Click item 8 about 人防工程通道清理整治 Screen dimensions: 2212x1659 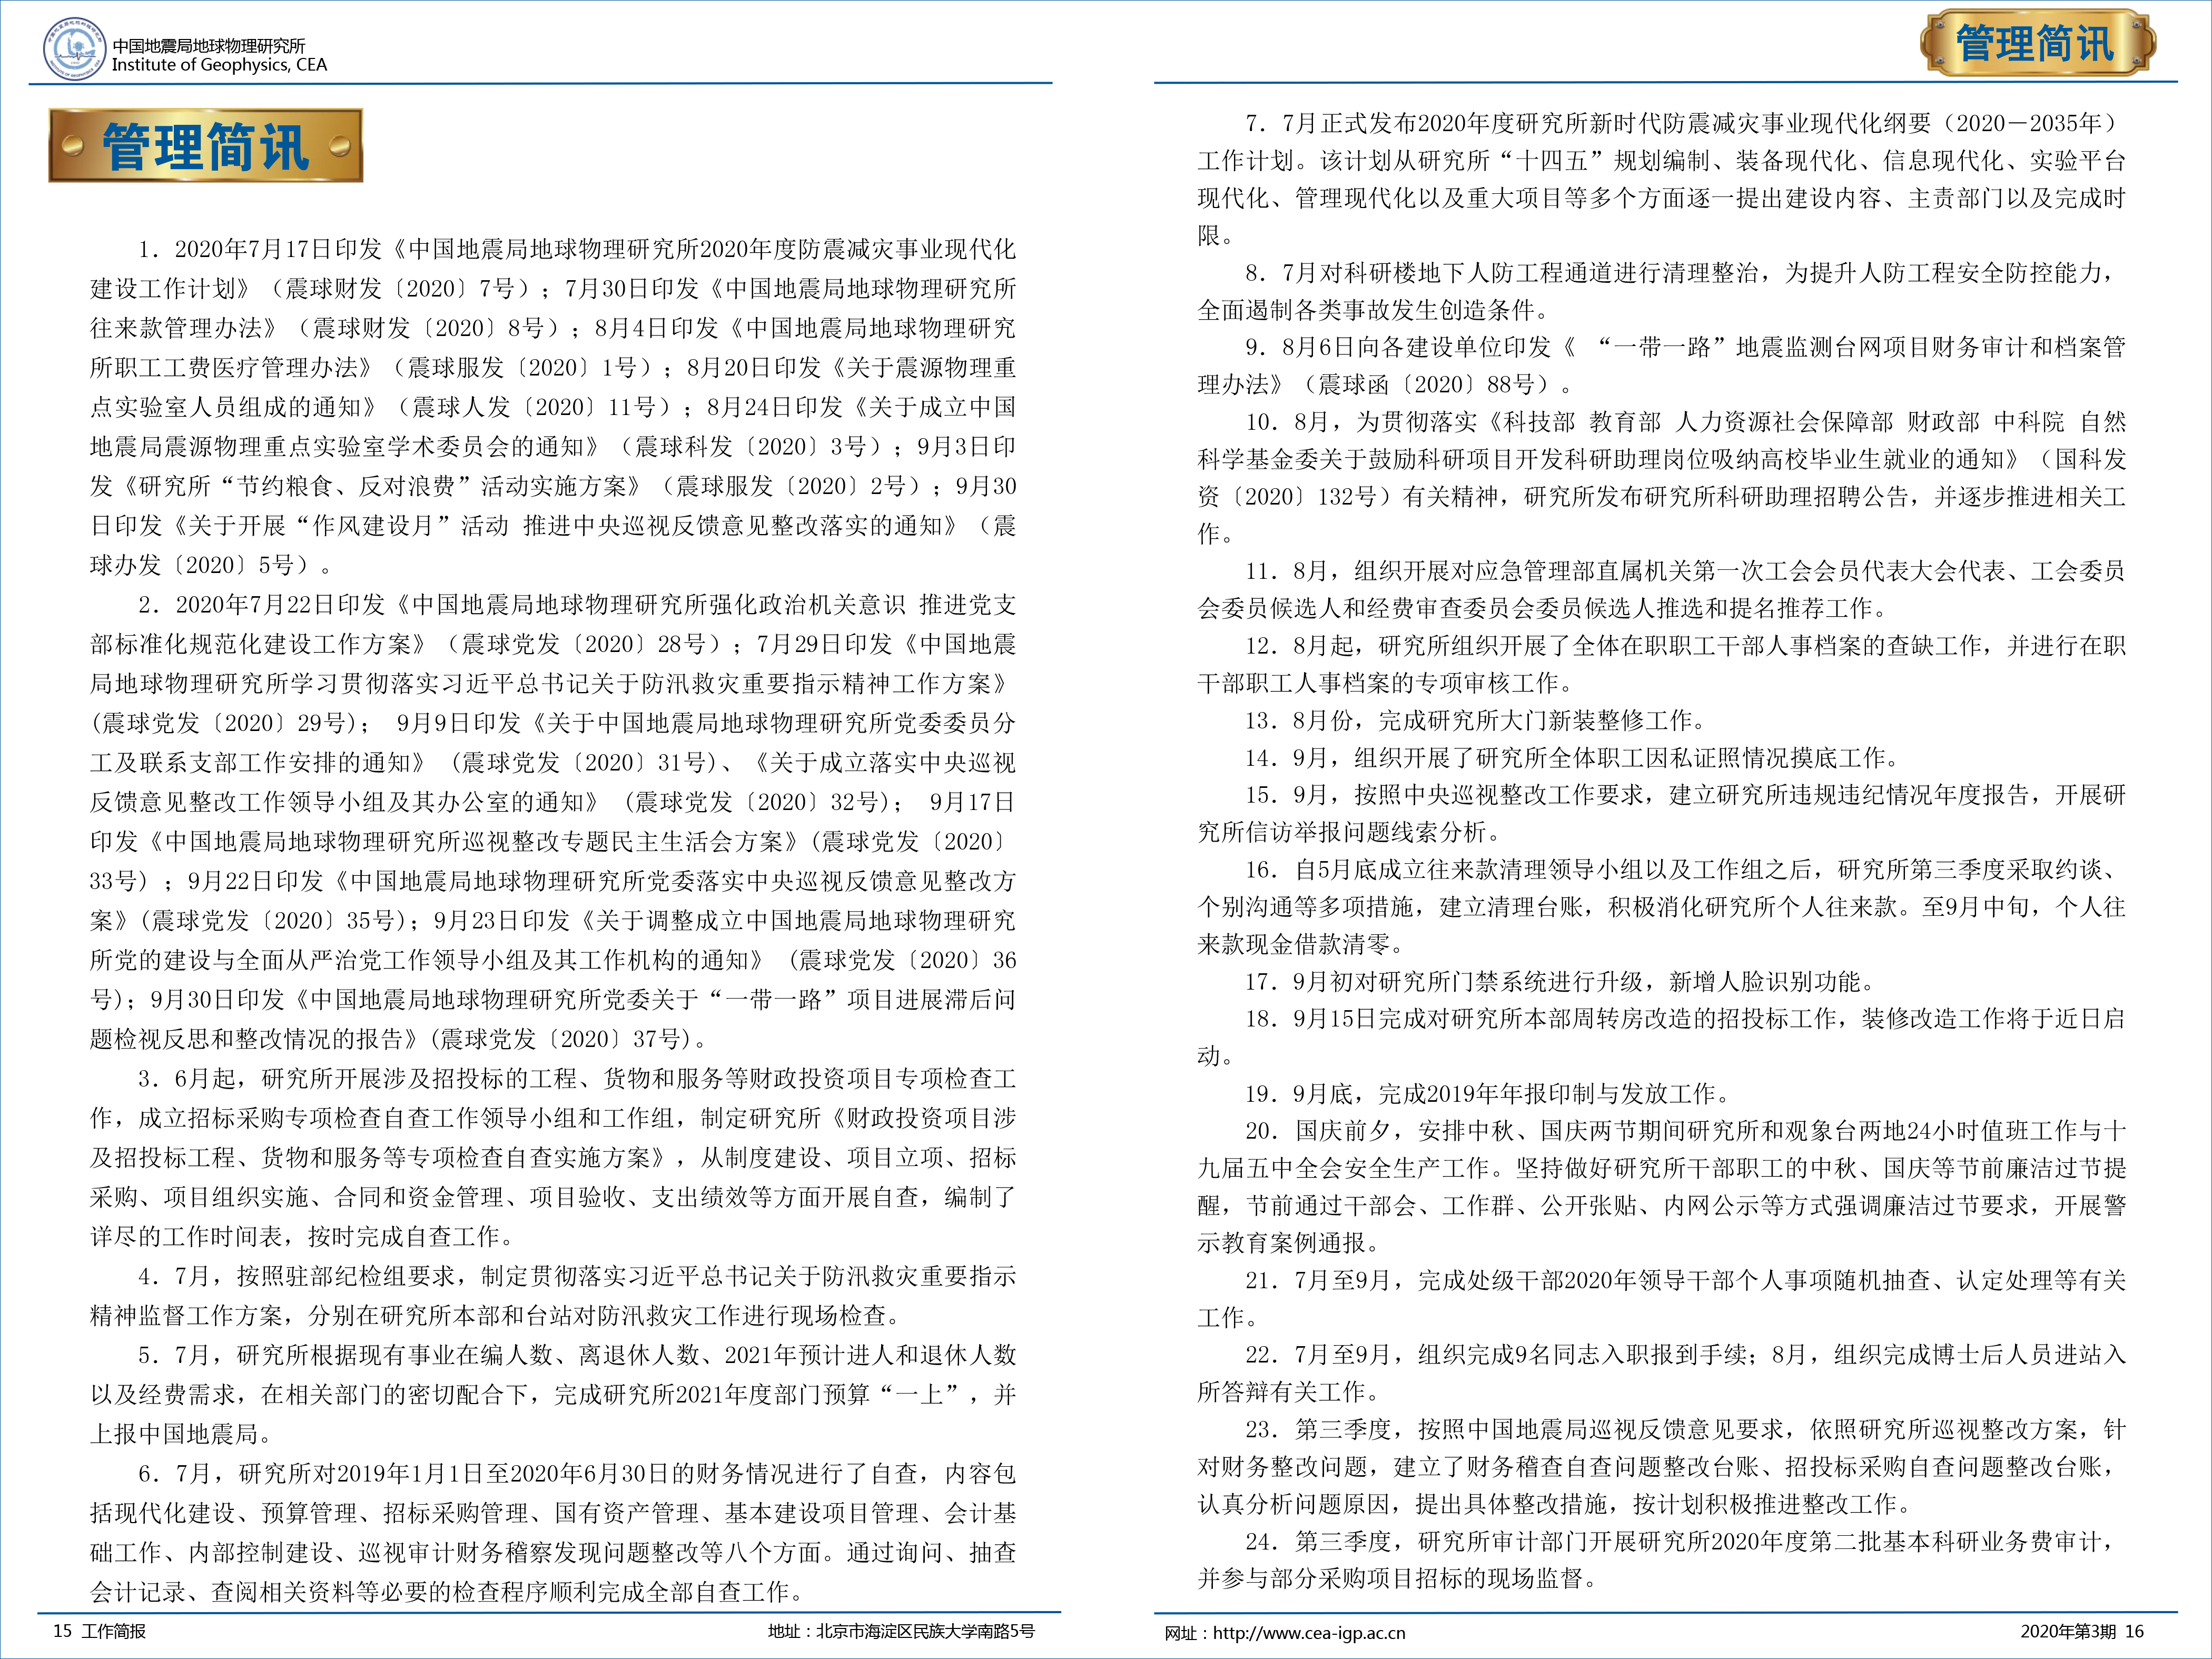point(1661,291)
